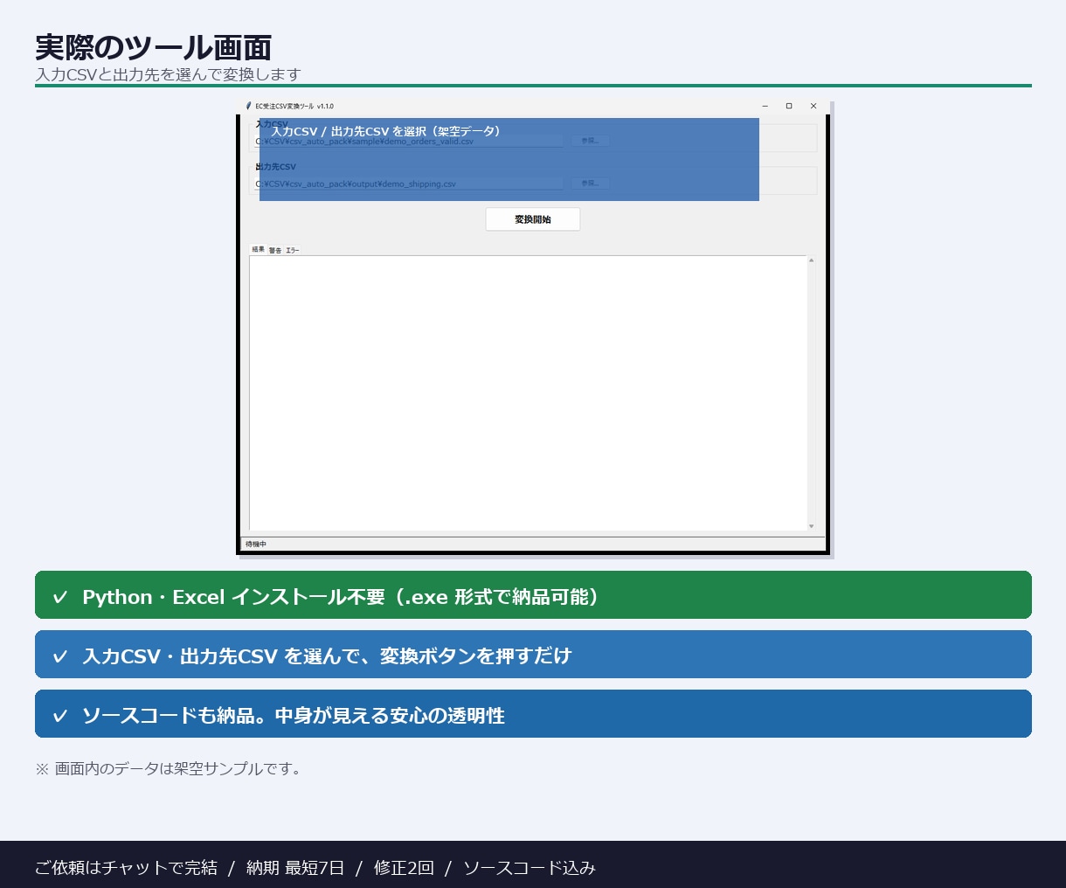The height and width of the screenshot is (888, 1066).
Task: Click the 画面内のデータは架空サンプルです note
Action: tap(169, 769)
